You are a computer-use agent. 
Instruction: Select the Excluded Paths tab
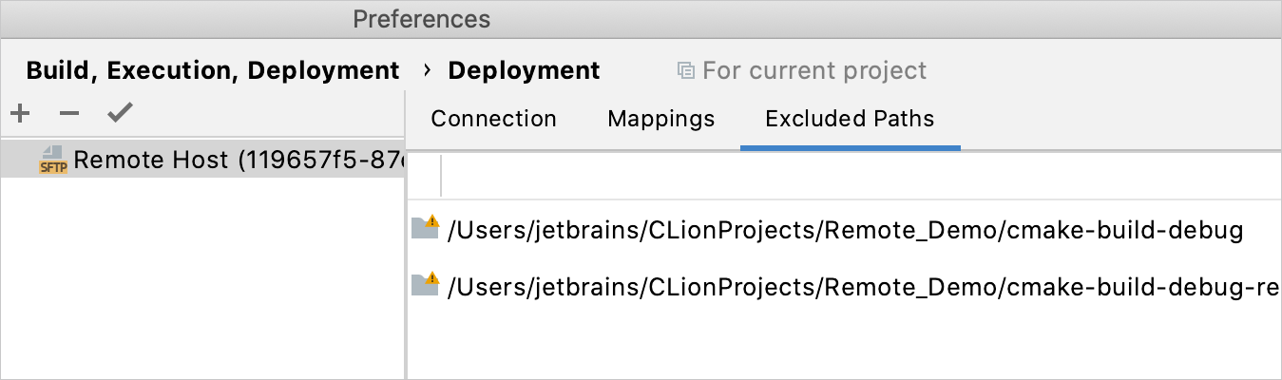click(850, 119)
